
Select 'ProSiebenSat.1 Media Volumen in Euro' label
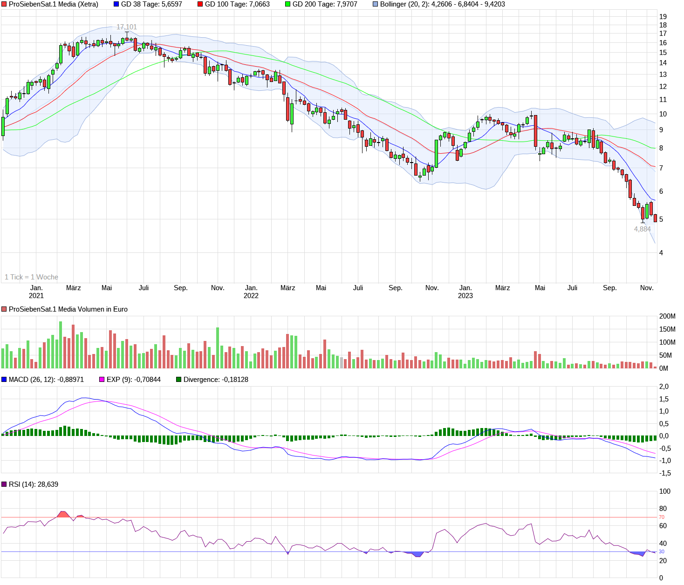click(x=68, y=309)
